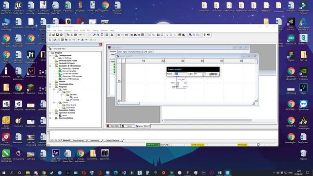Click the taskbar search magnifier icon
This screenshot has width=313, height=176.
pyautogui.click(x=12, y=173)
